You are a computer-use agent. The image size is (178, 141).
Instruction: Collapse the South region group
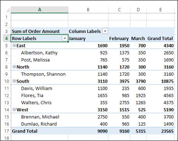(x=14, y=81)
